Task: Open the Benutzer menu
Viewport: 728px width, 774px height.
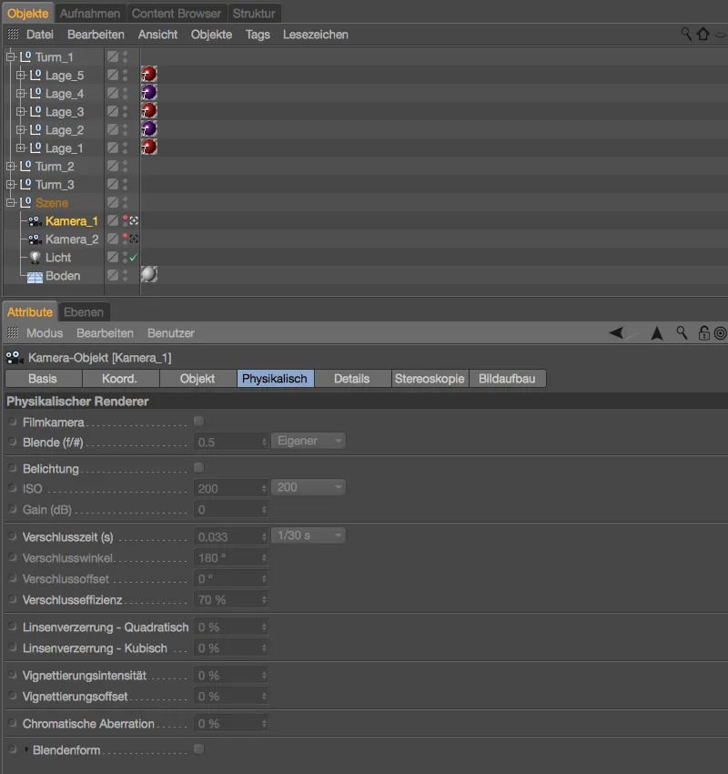Action: click(171, 333)
